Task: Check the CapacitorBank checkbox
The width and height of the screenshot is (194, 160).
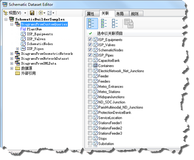Action: point(90,60)
